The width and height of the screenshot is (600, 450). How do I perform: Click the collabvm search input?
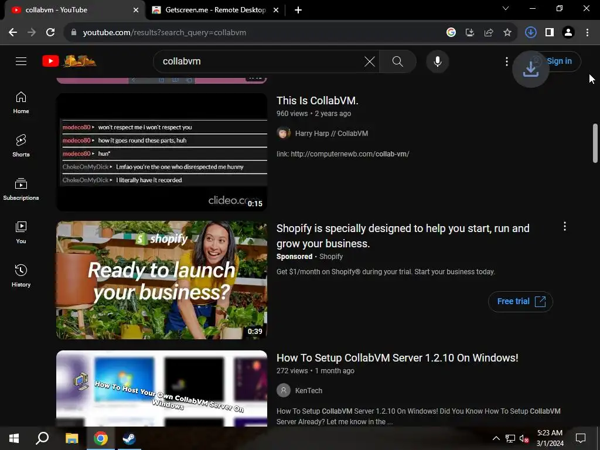260,61
